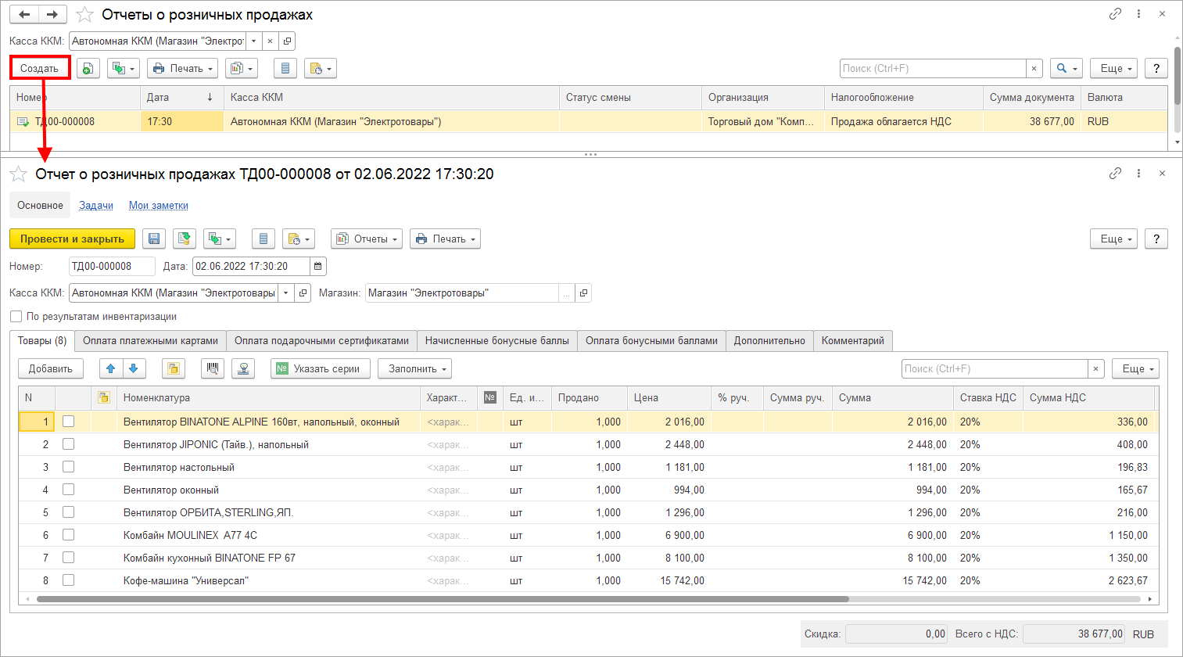Clear the Касса ККМ filter in the list header
The width and height of the screenshot is (1183, 657).
270,41
